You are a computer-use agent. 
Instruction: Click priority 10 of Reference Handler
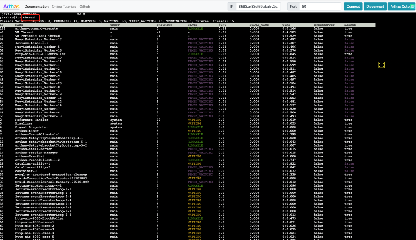tap(158, 120)
